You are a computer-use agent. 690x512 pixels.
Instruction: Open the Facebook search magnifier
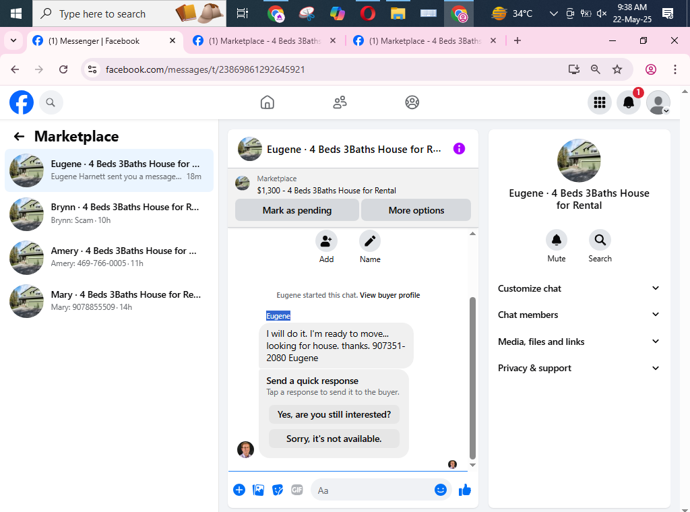tap(51, 102)
